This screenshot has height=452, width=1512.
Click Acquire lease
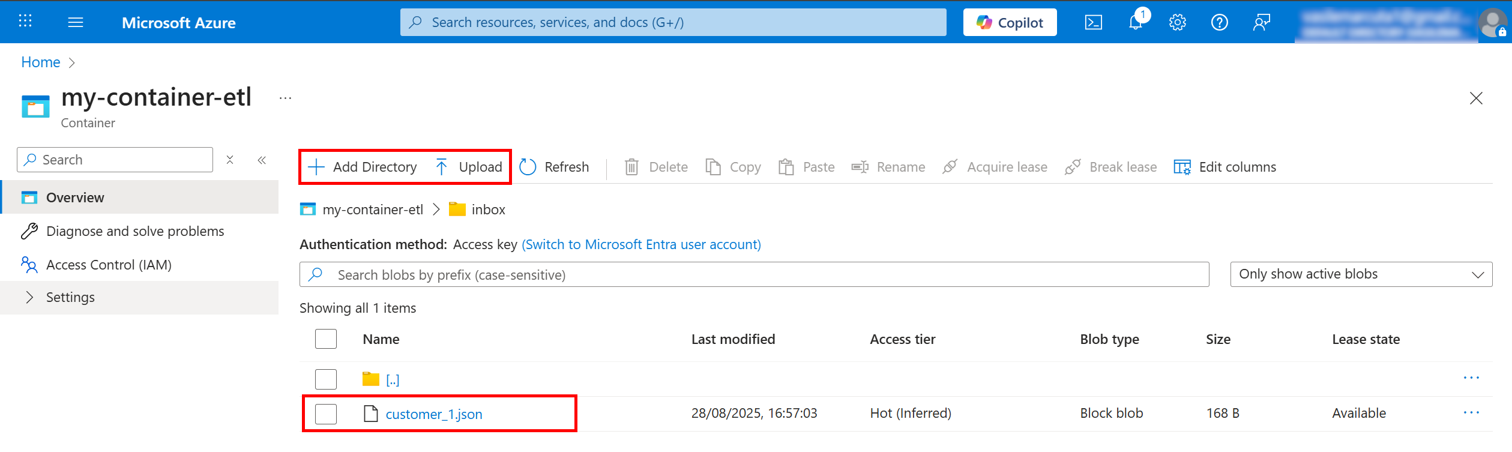(x=995, y=167)
